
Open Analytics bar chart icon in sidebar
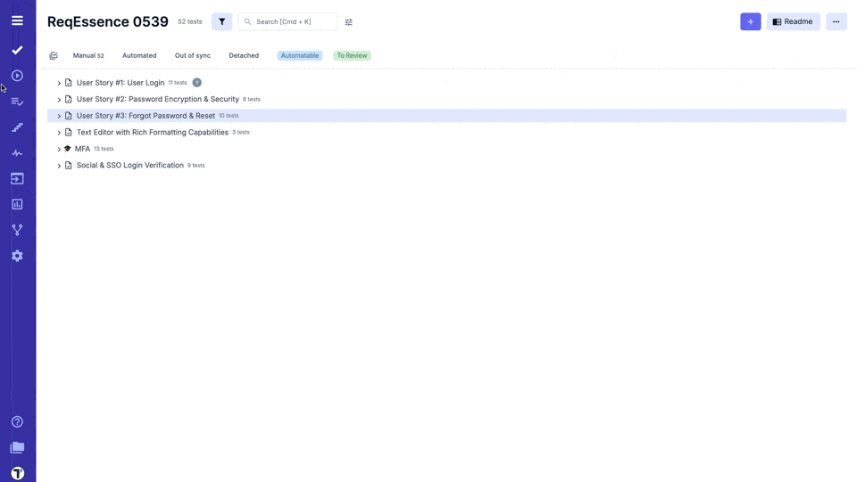click(17, 204)
